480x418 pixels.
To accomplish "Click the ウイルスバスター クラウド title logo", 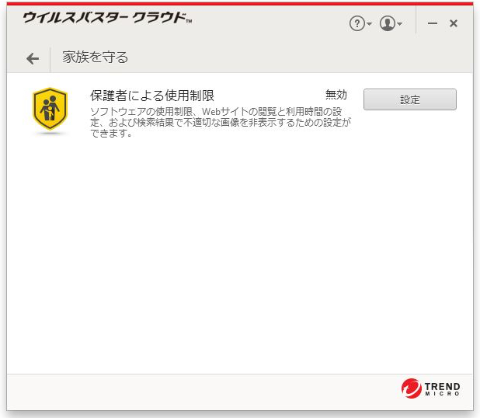I will 107,18.
